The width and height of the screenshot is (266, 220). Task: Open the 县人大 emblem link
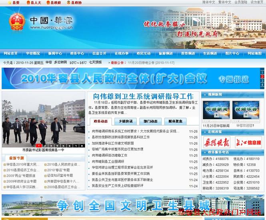click(x=34, y=2)
